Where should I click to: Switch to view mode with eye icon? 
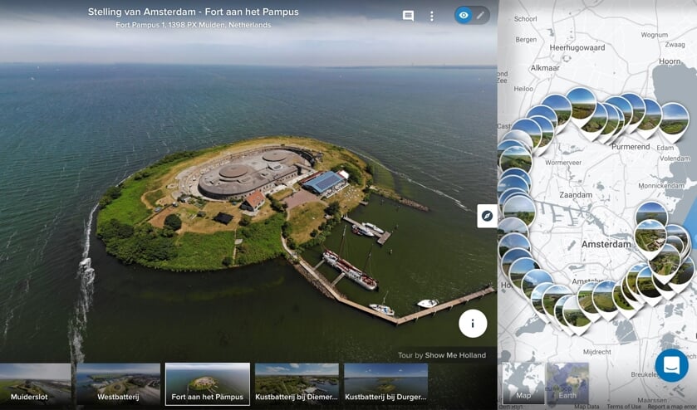pos(464,16)
